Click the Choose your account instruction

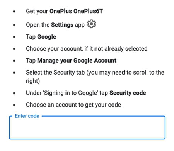(x=87, y=49)
